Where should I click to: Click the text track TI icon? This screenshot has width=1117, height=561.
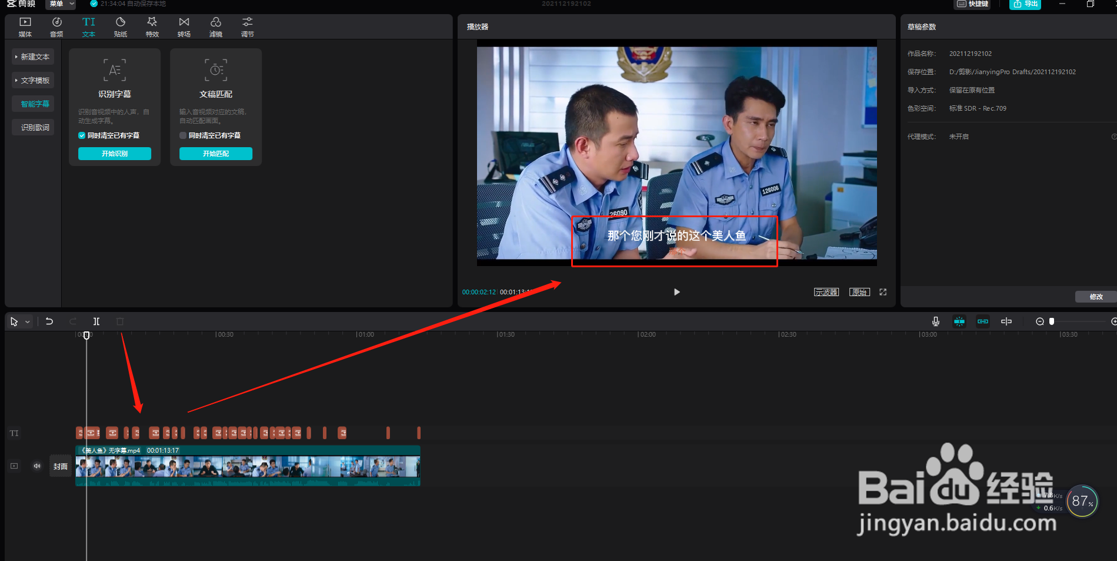point(14,433)
